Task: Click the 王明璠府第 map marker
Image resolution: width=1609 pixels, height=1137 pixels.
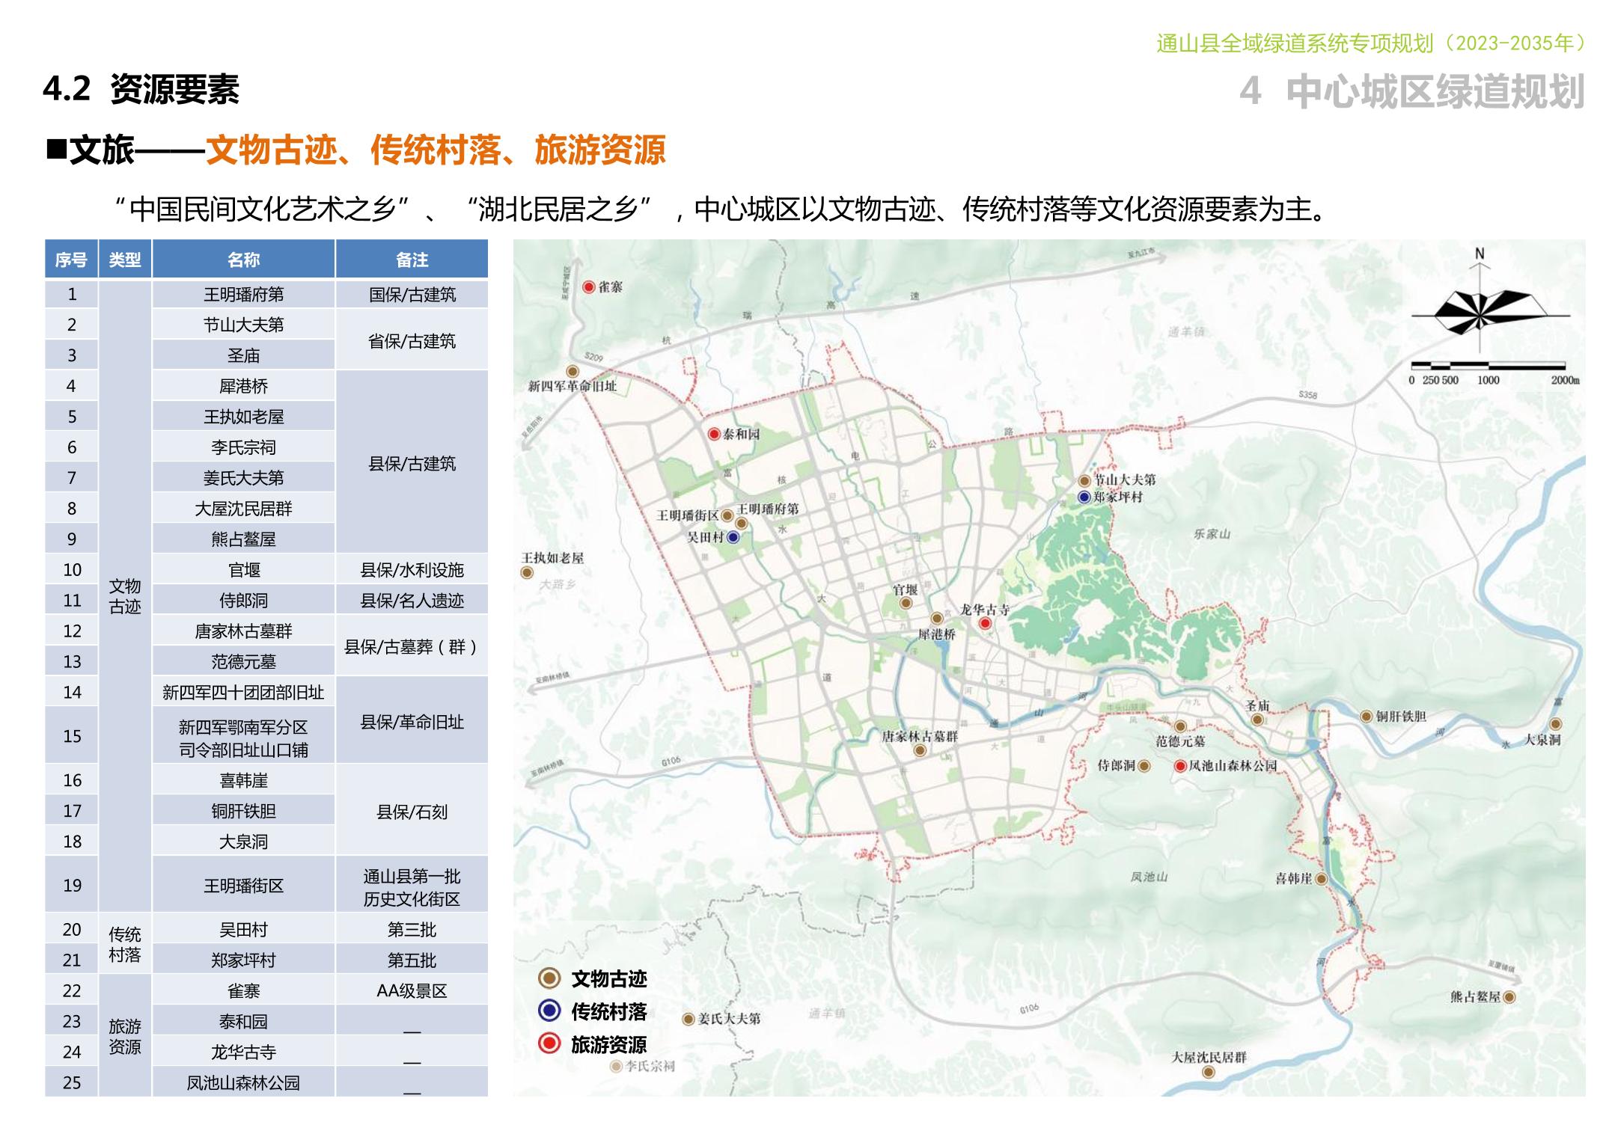Action: pos(742,524)
